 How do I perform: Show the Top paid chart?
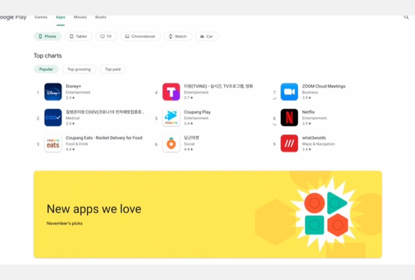(113, 69)
